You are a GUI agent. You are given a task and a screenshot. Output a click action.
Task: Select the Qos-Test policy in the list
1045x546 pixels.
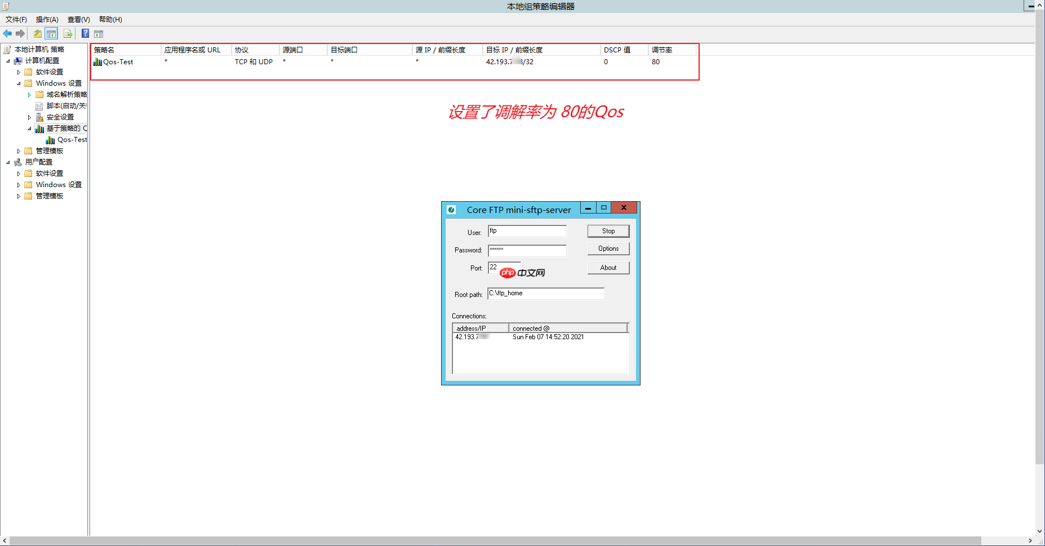pyautogui.click(x=117, y=62)
